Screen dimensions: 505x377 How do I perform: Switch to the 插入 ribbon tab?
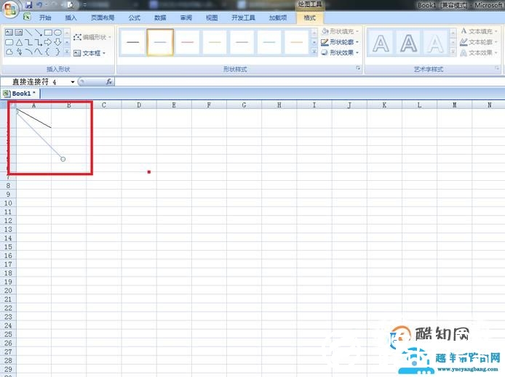(71, 17)
